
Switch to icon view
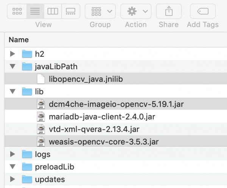coord(17,11)
